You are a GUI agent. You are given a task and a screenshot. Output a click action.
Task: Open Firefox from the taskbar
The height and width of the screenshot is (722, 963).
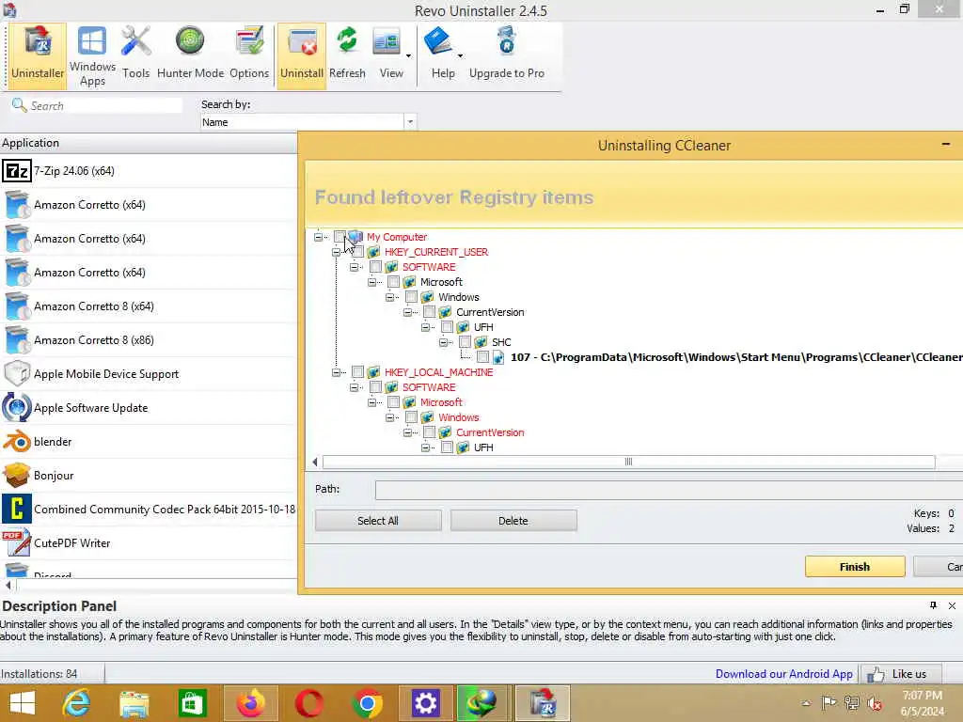[250, 703]
